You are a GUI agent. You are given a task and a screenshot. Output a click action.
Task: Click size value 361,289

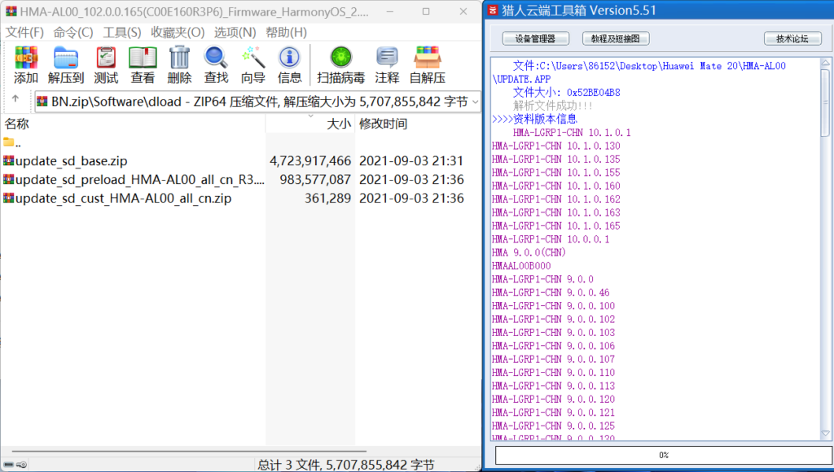point(327,199)
